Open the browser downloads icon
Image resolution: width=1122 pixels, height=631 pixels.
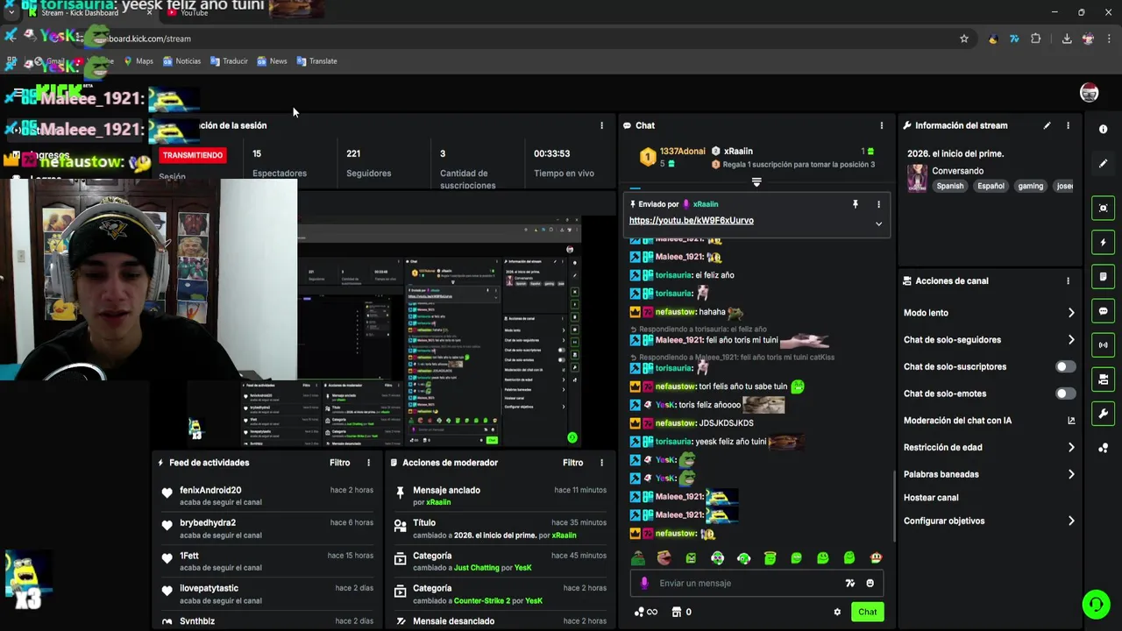[x=1067, y=39]
